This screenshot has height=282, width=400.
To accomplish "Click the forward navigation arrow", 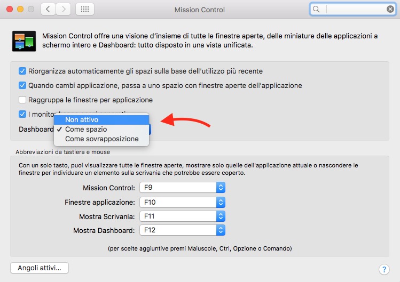I will pyautogui.click(x=63, y=10).
